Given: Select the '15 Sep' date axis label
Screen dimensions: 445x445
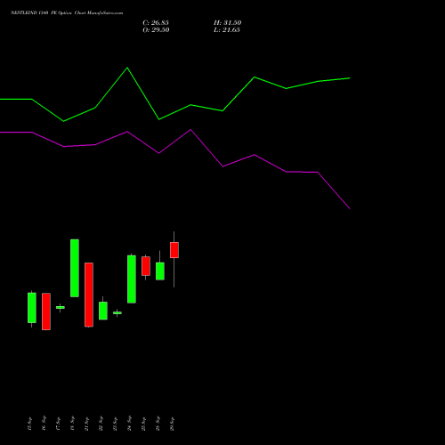Looking at the screenshot, I should point(29,424).
